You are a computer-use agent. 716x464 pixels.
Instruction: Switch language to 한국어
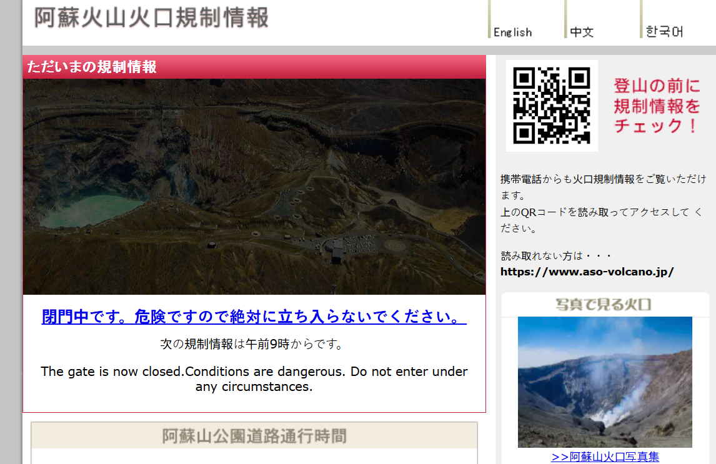664,31
